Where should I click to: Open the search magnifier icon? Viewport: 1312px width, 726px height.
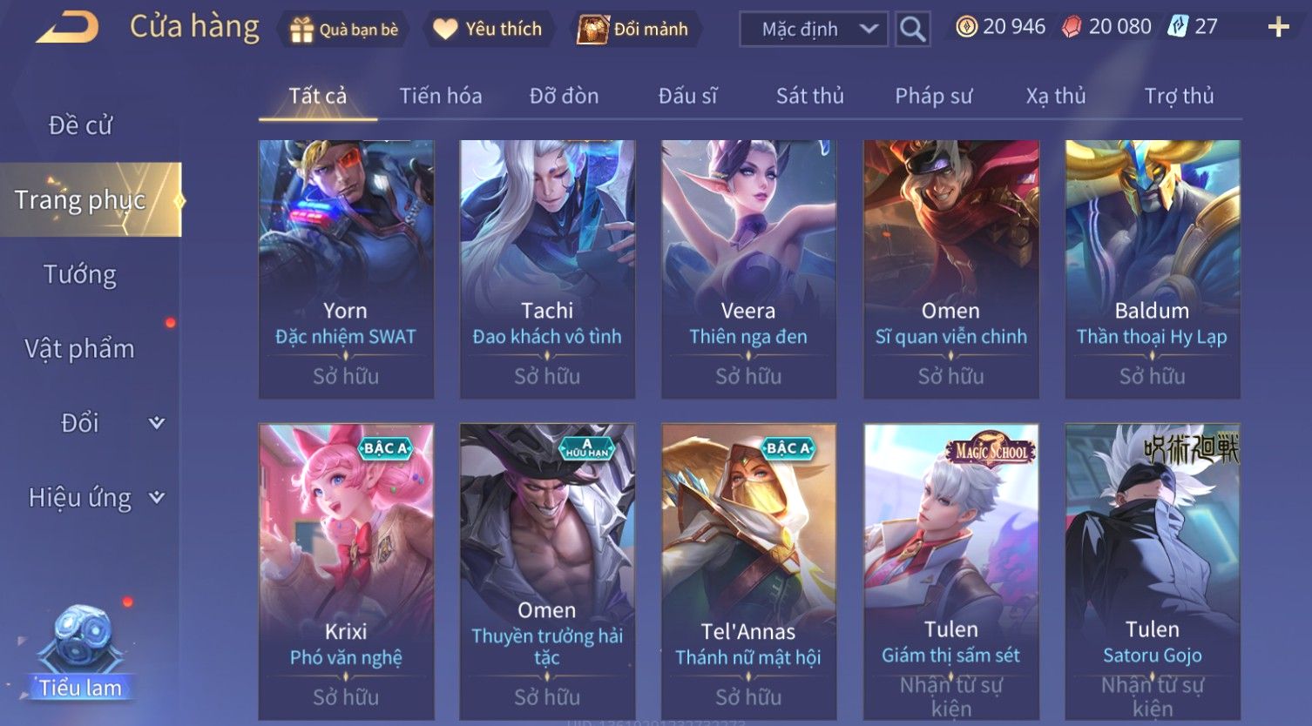tap(912, 30)
